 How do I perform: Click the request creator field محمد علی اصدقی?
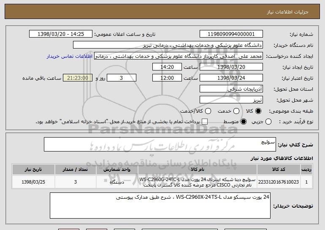(179, 56)
